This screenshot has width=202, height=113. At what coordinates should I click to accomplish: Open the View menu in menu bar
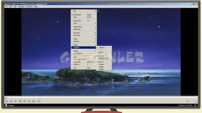pyautogui.click(x=10, y=6)
